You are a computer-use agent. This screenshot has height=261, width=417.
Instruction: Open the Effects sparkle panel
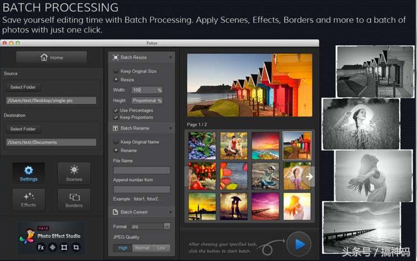29,200
